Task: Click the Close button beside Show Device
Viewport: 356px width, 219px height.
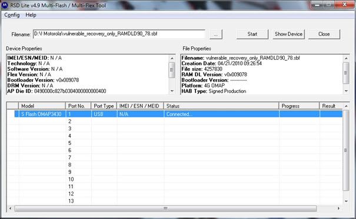Action: 324,34
